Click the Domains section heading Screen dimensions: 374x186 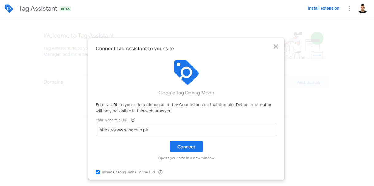[x=53, y=82]
